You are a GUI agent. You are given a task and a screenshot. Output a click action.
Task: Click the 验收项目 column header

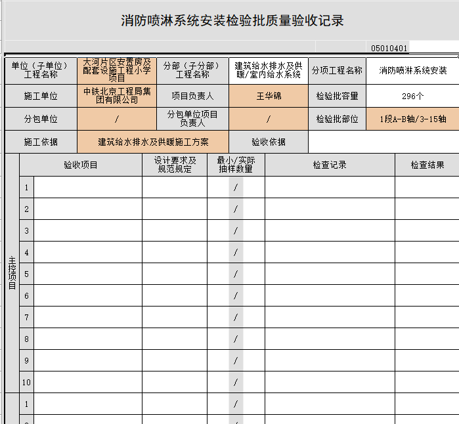click(81, 165)
